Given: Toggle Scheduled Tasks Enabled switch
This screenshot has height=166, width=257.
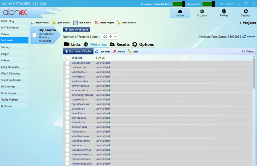Looking at the screenshot, I should coord(179,4).
